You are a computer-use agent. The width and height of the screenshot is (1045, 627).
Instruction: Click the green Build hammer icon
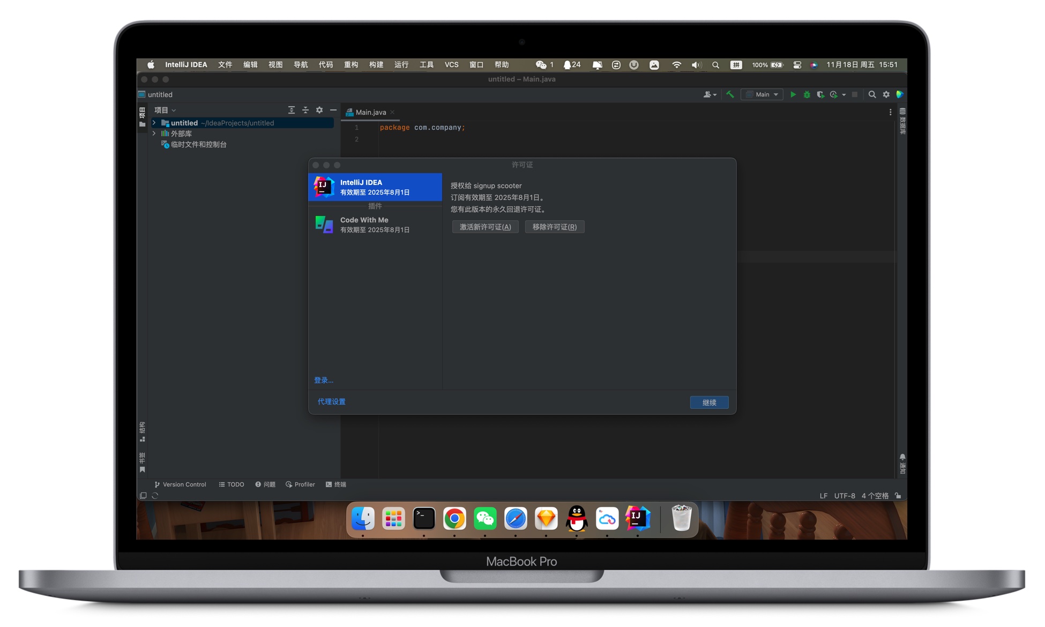click(730, 94)
